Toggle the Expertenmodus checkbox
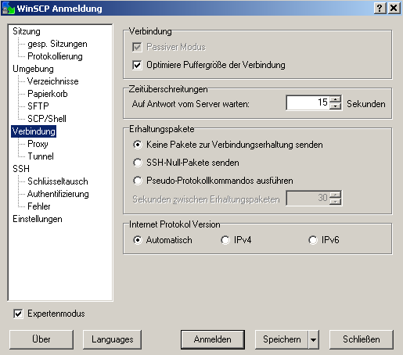Screen dimensions: 403x355 tap(18, 314)
